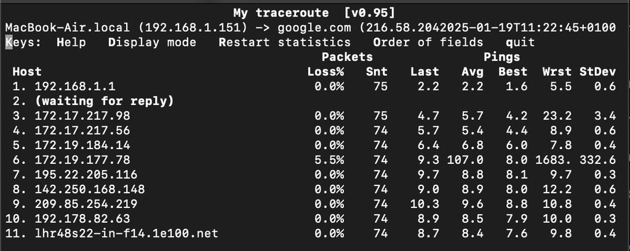Open Order of fields option

(x=428, y=42)
